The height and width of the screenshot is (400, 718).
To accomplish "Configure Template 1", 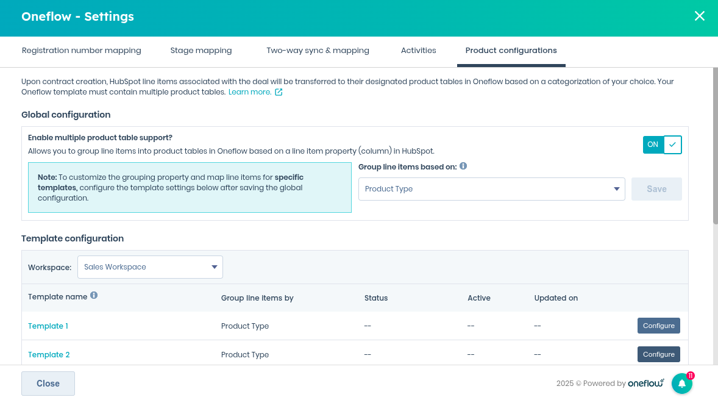I will tap(658, 326).
